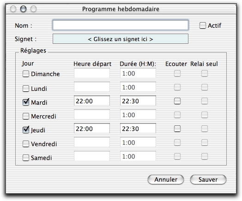Screen dimensions: 242x201
Task: Click Mardi duration field showing 22:30
Action: coord(138,101)
